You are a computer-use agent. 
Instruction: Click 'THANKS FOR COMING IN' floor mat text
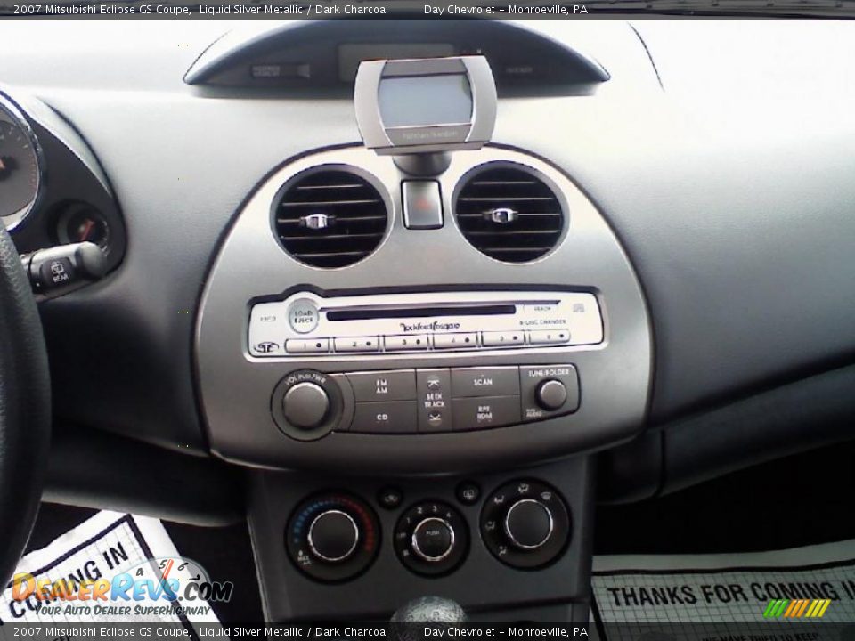point(730,593)
